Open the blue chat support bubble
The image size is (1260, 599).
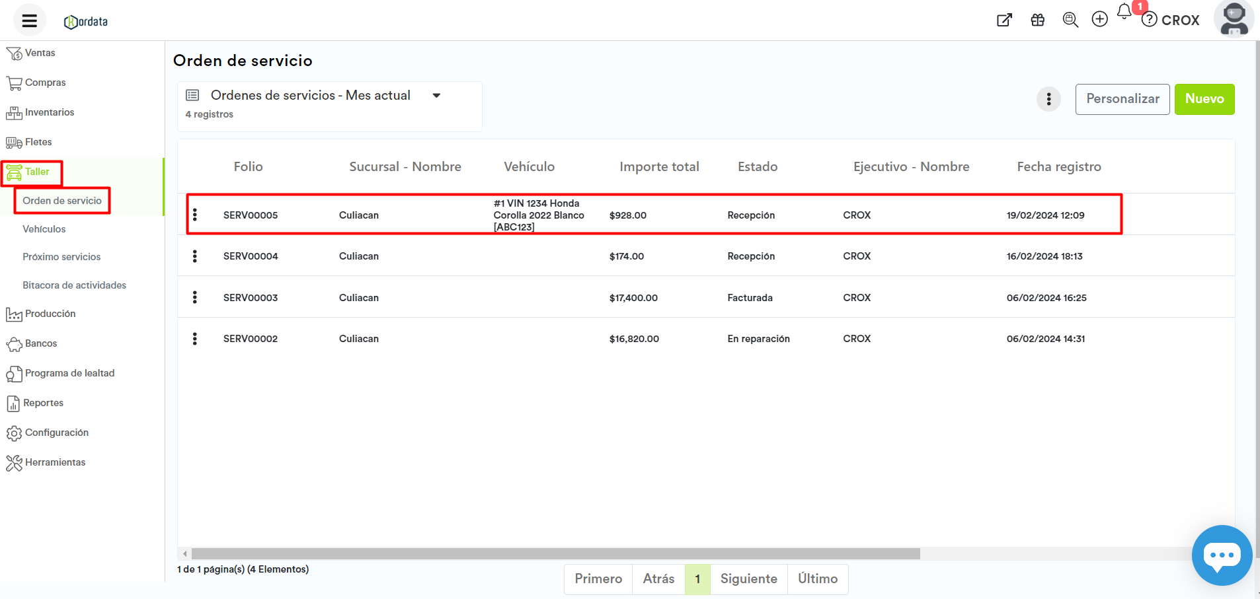[x=1221, y=555]
